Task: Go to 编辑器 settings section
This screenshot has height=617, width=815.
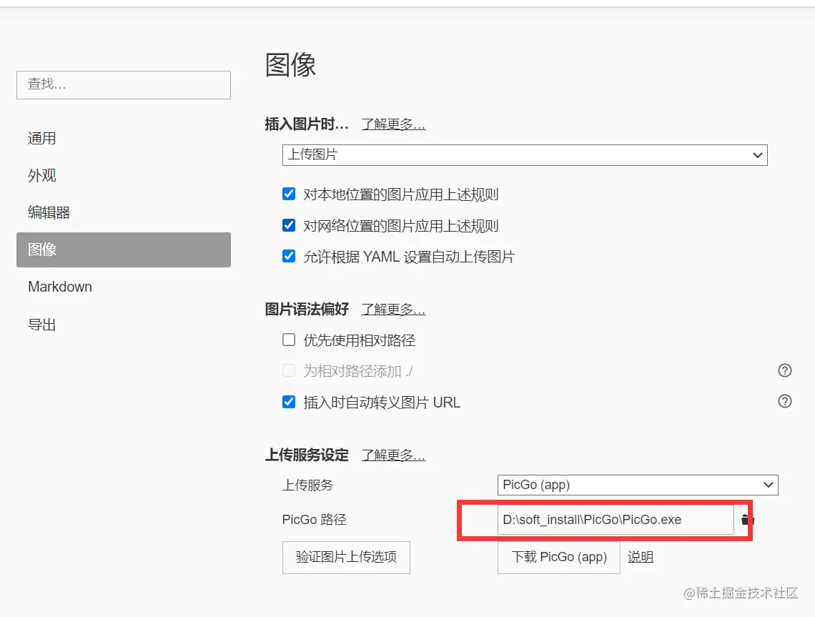Action: tap(123, 212)
